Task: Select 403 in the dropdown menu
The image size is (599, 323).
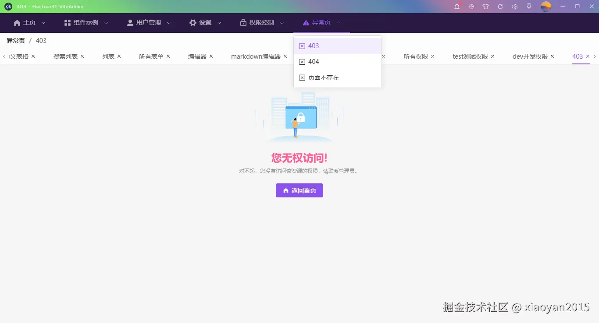Action: click(x=338, y=46)
